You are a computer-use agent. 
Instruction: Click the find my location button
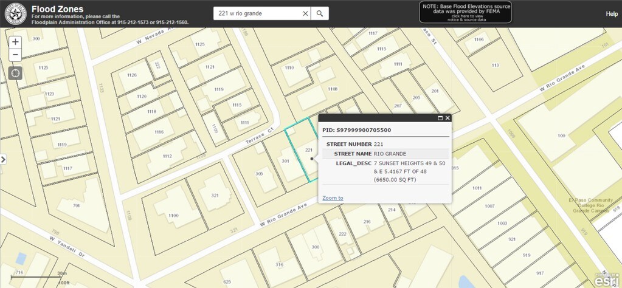[15, 74]
